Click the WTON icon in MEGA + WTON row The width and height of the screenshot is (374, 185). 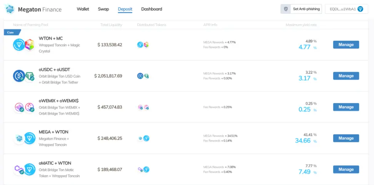pos(30,138)
